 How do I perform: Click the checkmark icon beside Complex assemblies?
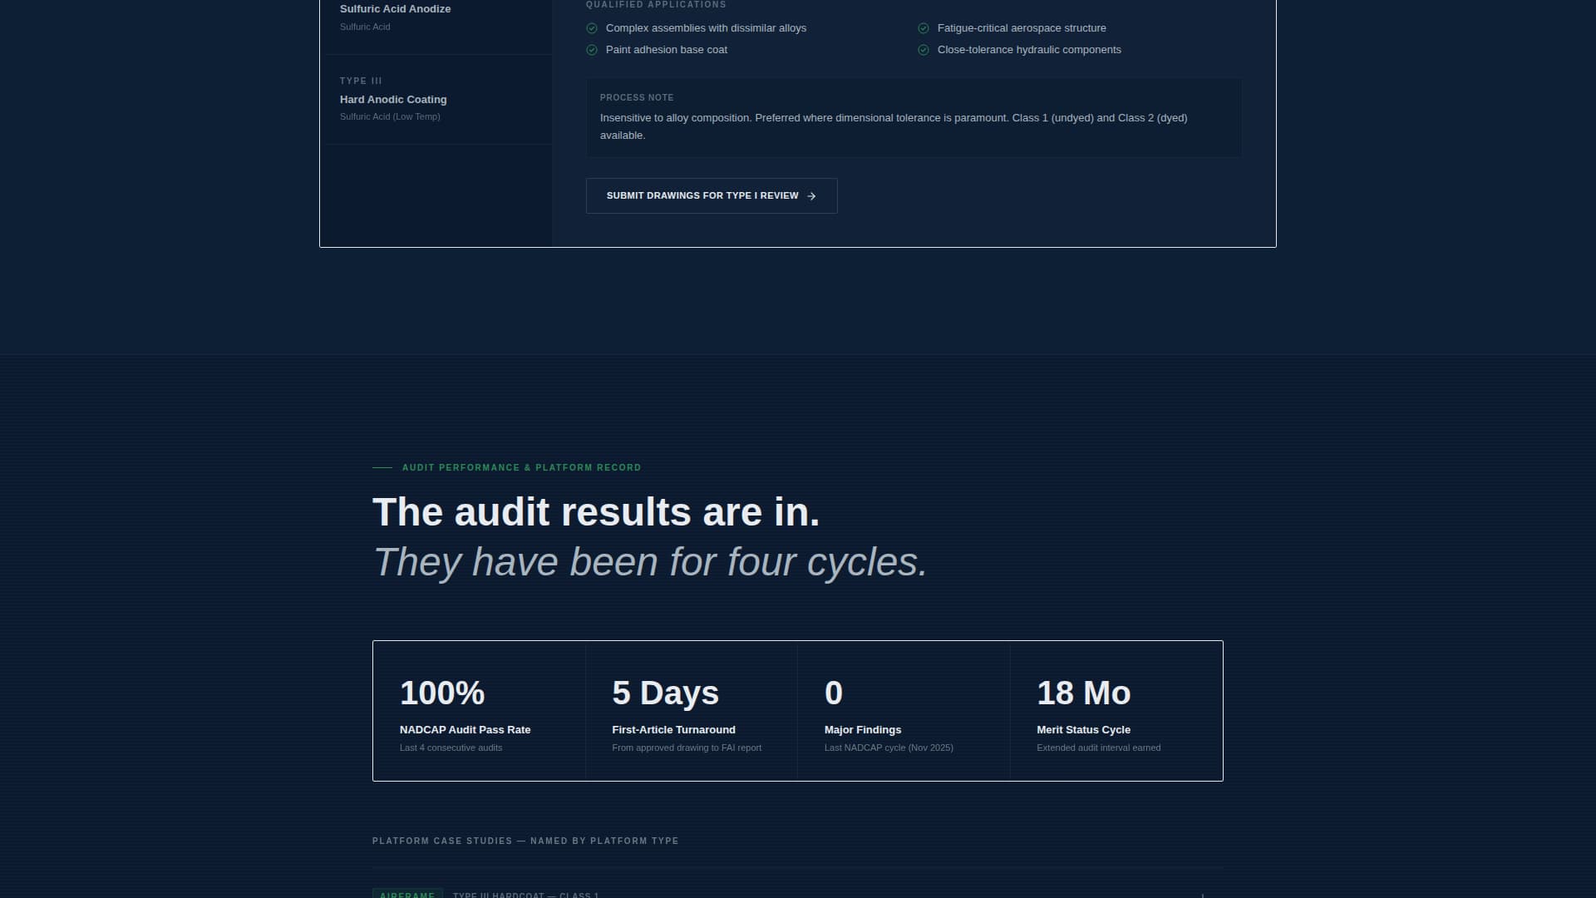pyautogui.click(x=591, y=27)
